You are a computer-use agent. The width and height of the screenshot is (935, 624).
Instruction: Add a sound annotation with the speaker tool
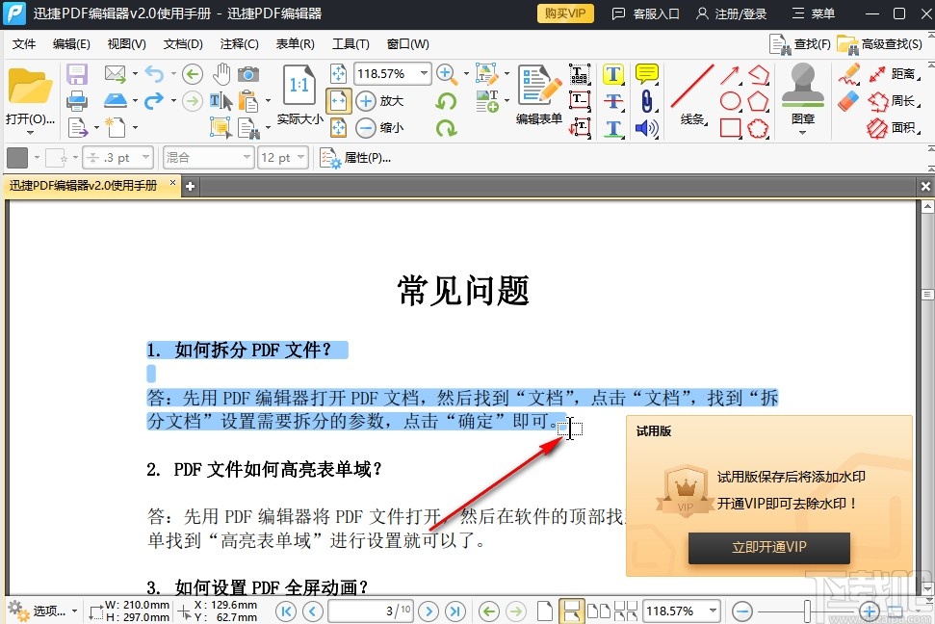[x=644, y=126]
